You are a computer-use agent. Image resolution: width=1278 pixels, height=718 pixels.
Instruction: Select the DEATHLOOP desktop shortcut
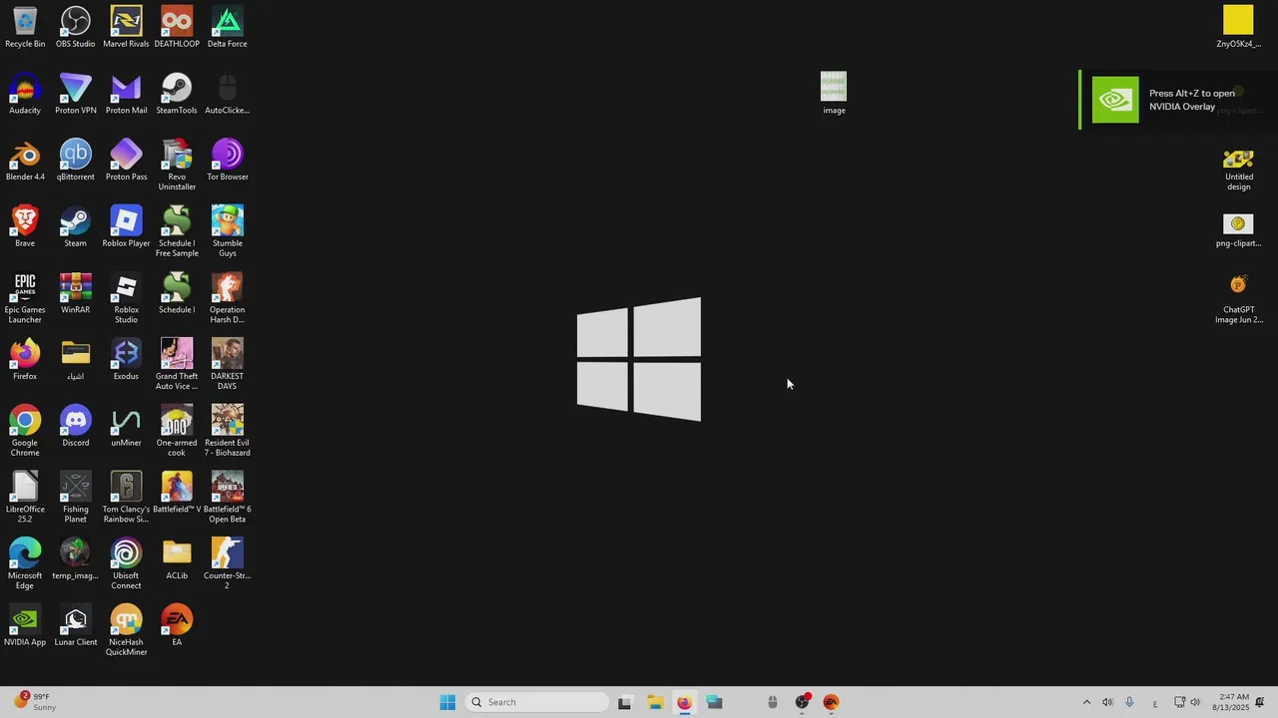click(177, 27)
